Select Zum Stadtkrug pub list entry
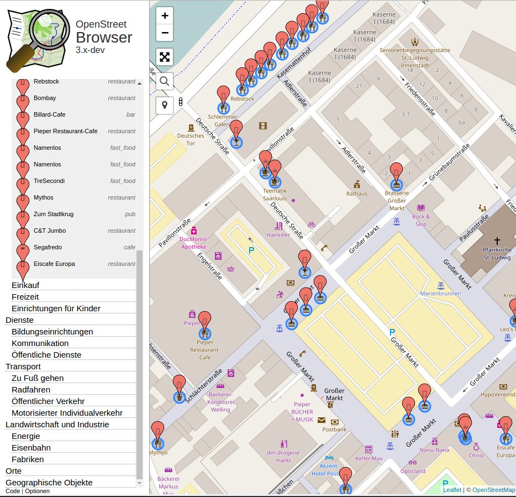The height and width of the screenshot is (497, 516). coord(54,214)
